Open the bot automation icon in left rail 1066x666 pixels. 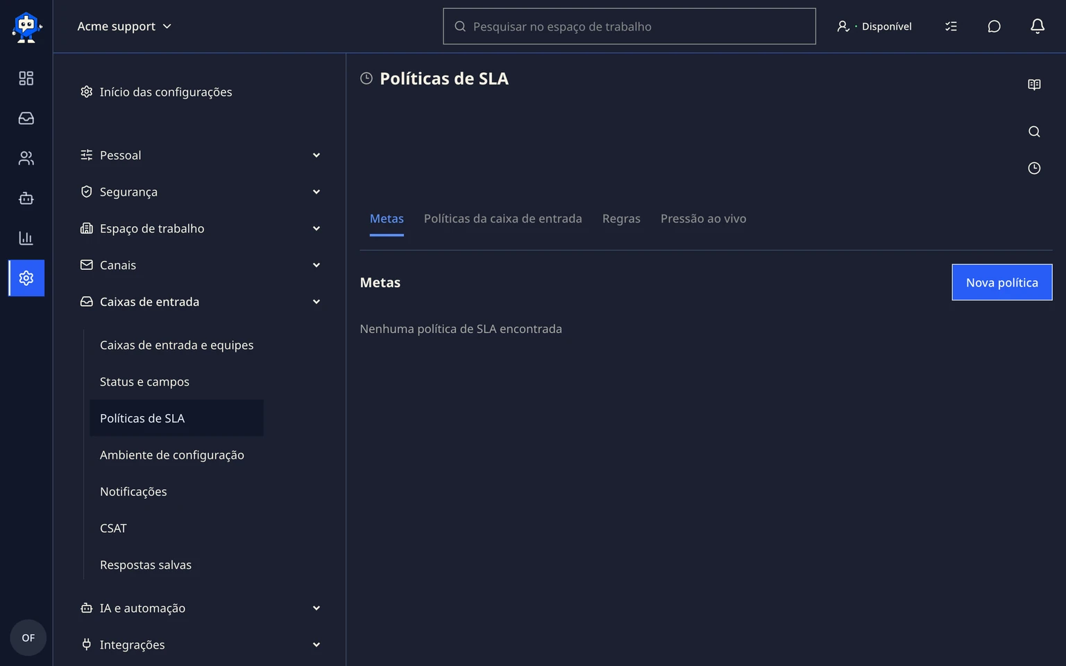click(x=26, y=198)
